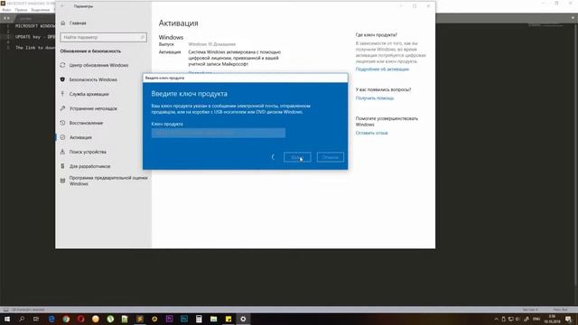Viewport: 578px width, 325px height.
Task: Click the Введите ключ продукта dialog heading
Action: tap(189, 94)
